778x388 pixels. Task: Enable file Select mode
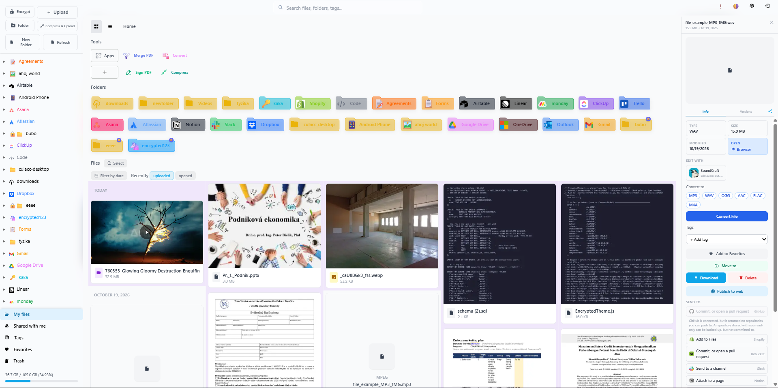116,163
